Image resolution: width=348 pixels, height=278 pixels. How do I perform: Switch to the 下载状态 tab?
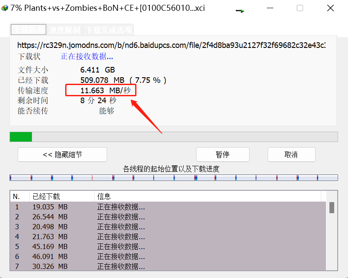pos(28,29)
